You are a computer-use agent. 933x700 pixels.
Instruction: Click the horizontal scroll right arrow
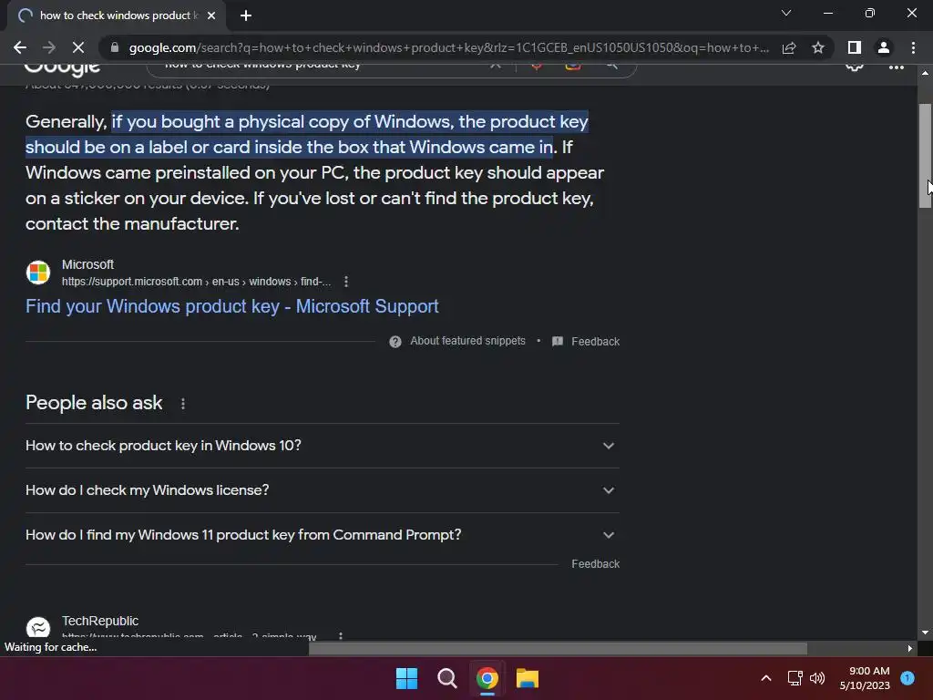(x=910, y=649)
